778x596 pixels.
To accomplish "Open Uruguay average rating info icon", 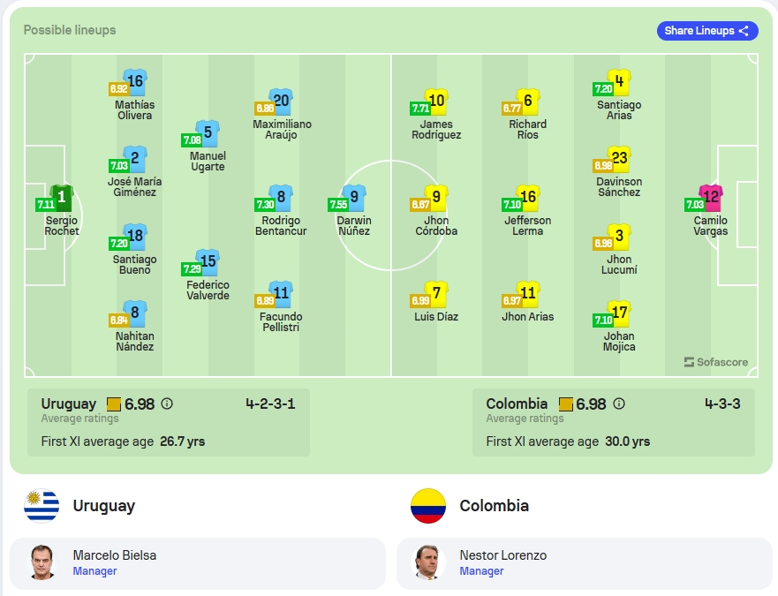I will click(167, 404).
